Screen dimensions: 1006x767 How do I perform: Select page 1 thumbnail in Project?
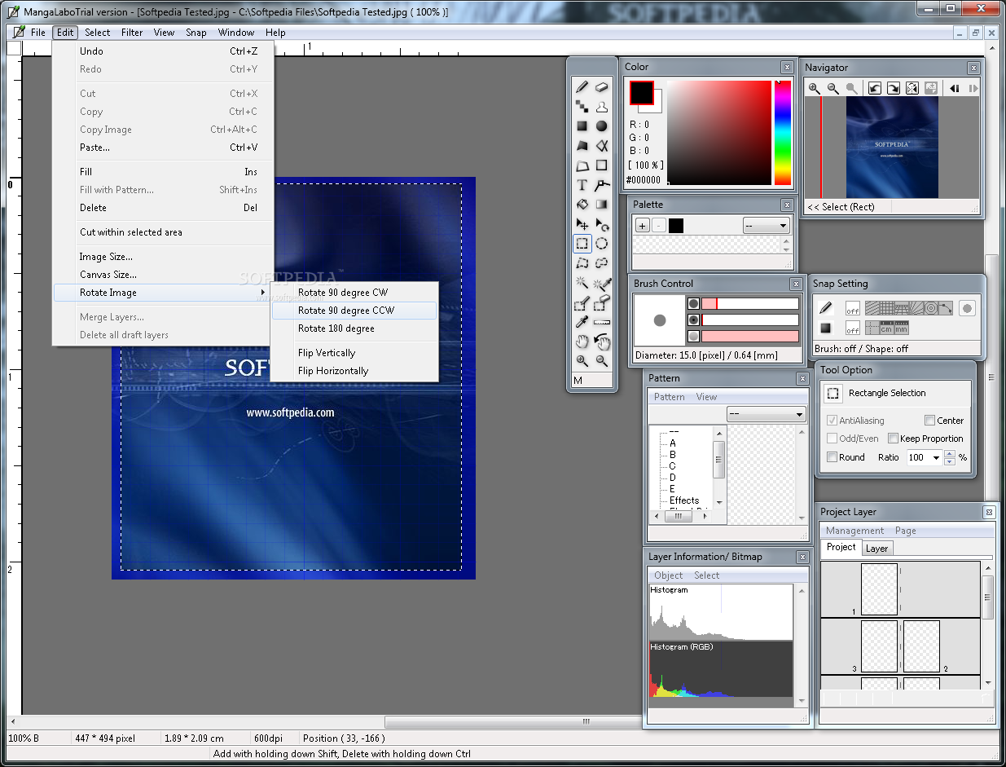pyautogui.click(x=879, y=589)
